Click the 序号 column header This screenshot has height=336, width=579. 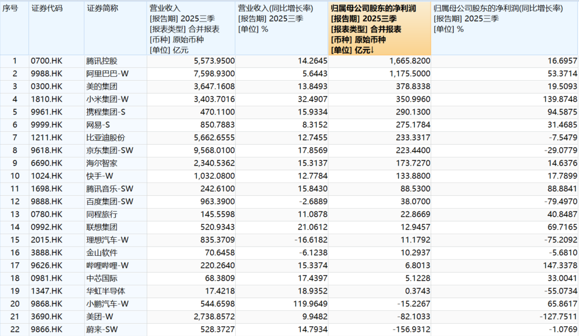pyautogui.click(x=14, y=9)
